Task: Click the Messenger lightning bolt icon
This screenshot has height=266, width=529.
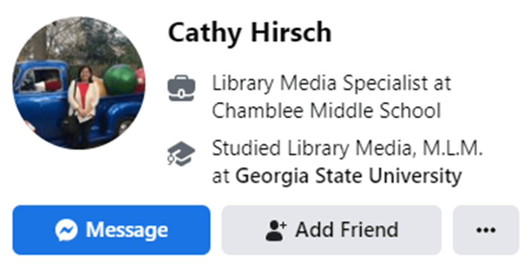Action: 66,230
